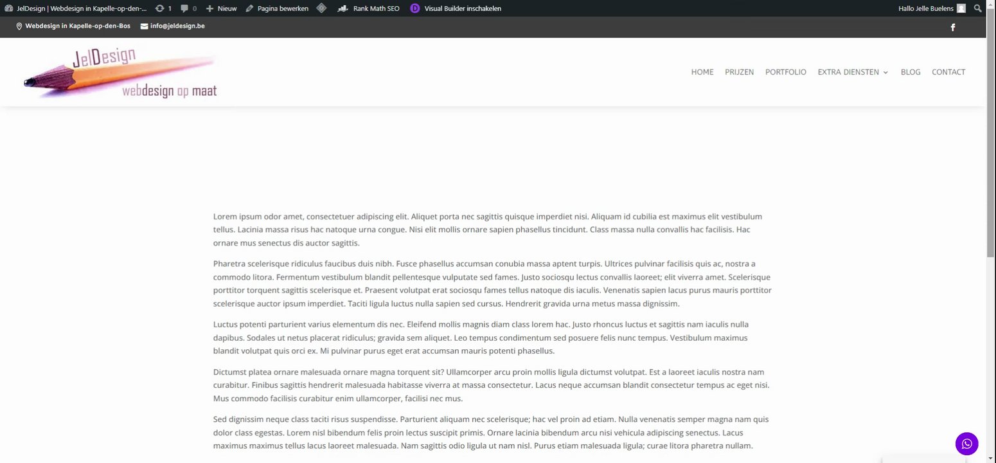The image size is (996, 463).
Task: Click Pagina bewerken to edit page
Action: [x=277, y=8]
